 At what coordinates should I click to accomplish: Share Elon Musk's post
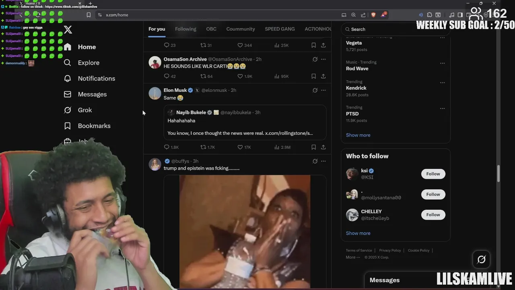[x=323, y=147]
